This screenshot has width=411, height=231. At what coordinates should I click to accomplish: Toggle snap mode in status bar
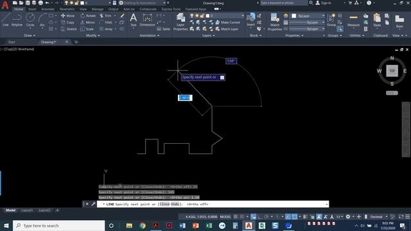tap(242, 217)
